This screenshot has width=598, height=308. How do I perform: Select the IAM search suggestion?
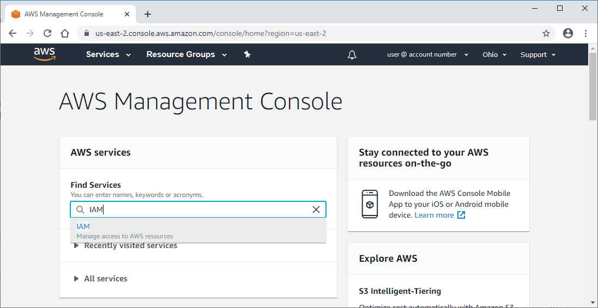pyautogui.click(x=198, y=231)
